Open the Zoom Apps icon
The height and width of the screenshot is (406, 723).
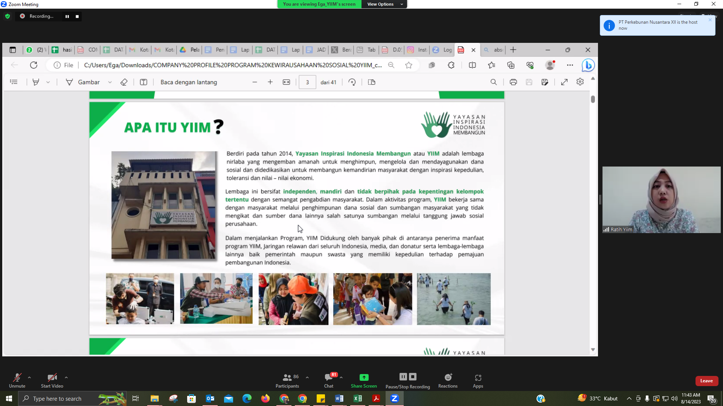click(x=478, y=377)
